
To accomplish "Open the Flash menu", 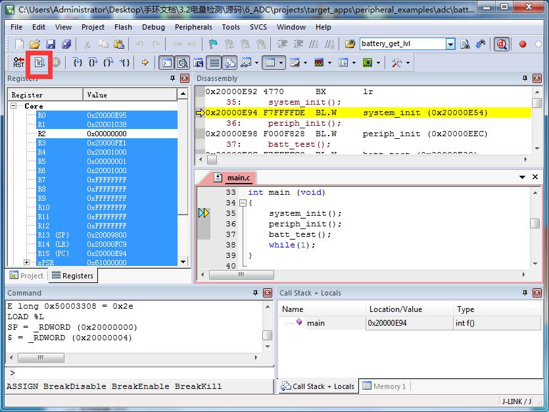I will tap(123, 27).
